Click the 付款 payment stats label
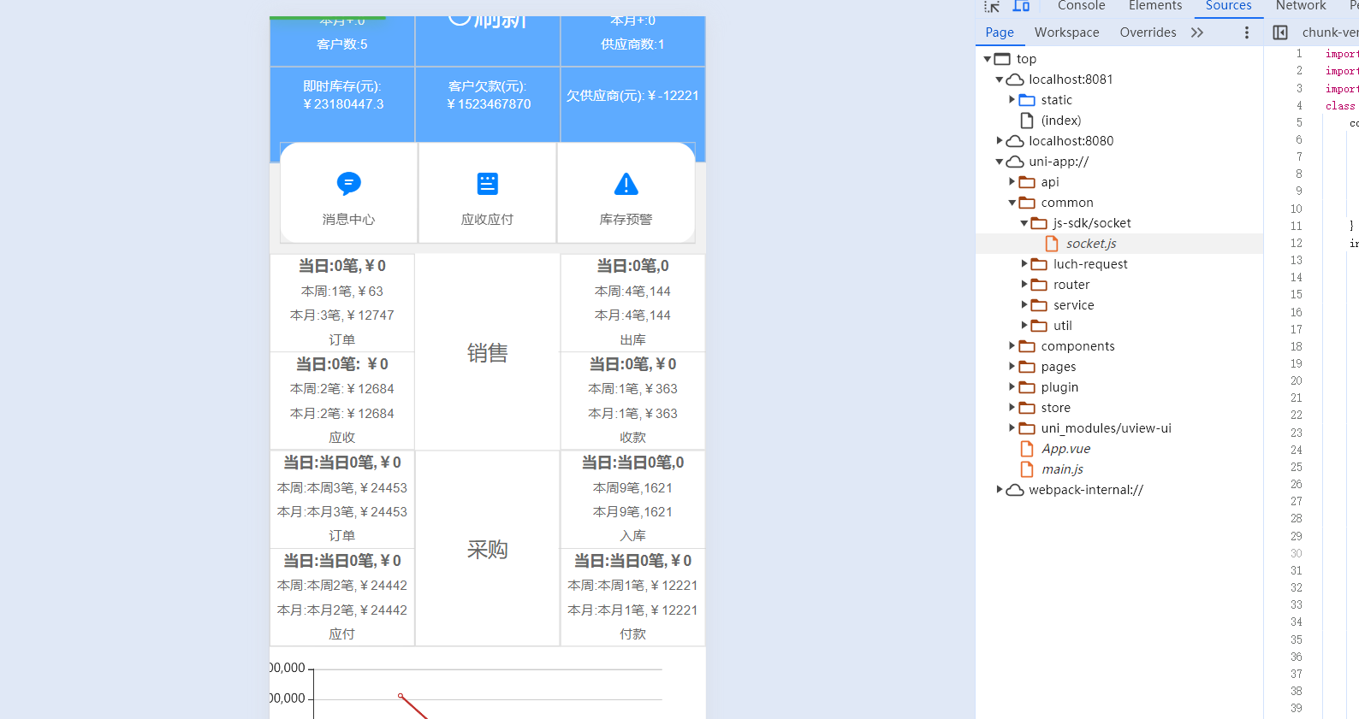1359x719 pixels. [632, 634]
